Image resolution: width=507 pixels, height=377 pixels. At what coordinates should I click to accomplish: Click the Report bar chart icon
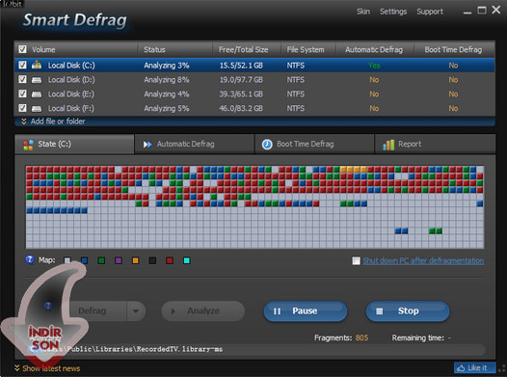click(388, 145)
